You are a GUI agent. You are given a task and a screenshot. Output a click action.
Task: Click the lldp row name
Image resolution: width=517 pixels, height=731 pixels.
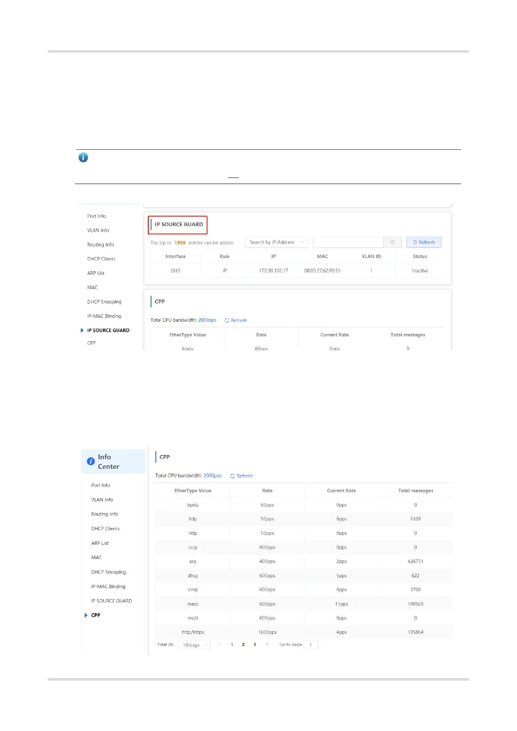[x=193, y=519]
